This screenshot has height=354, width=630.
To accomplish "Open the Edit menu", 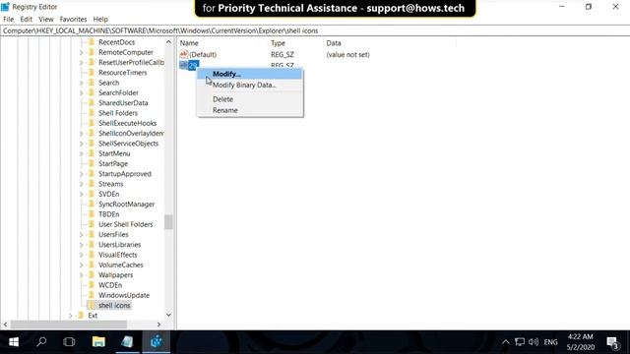I will point(27,19).
